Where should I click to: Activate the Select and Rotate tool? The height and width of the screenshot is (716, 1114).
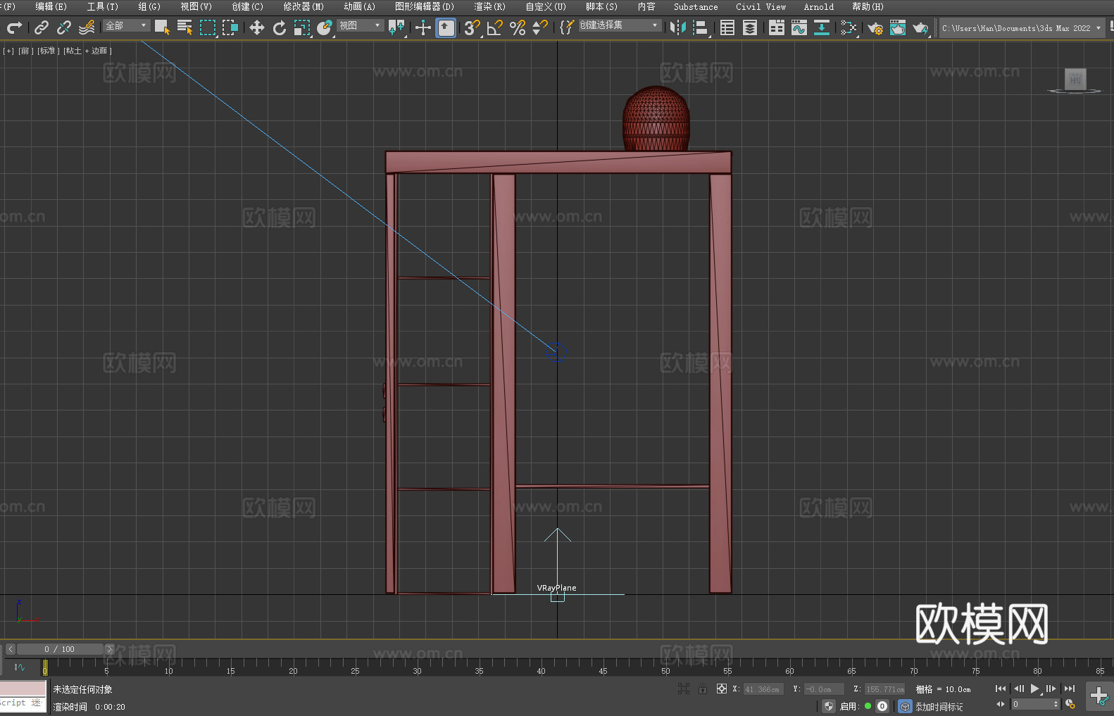[x=280, y=27]
